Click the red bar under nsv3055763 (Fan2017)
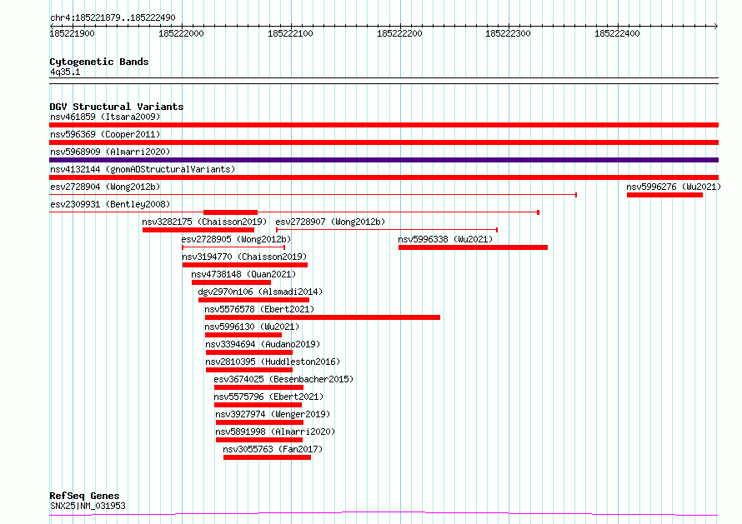 click(267, 457)
